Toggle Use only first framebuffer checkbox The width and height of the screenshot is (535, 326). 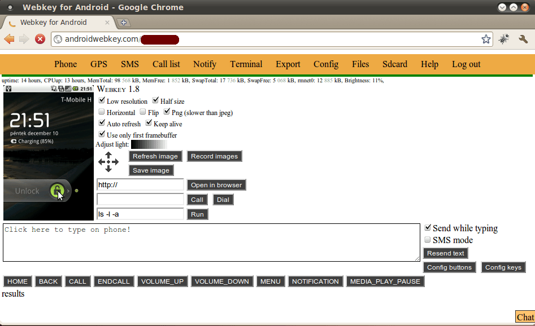click(102, 134)
